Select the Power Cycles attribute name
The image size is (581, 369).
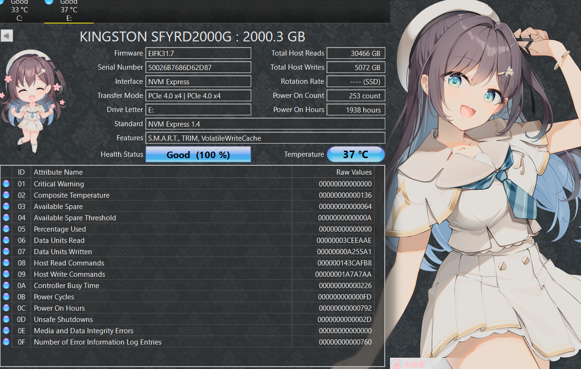click(54, 297)
